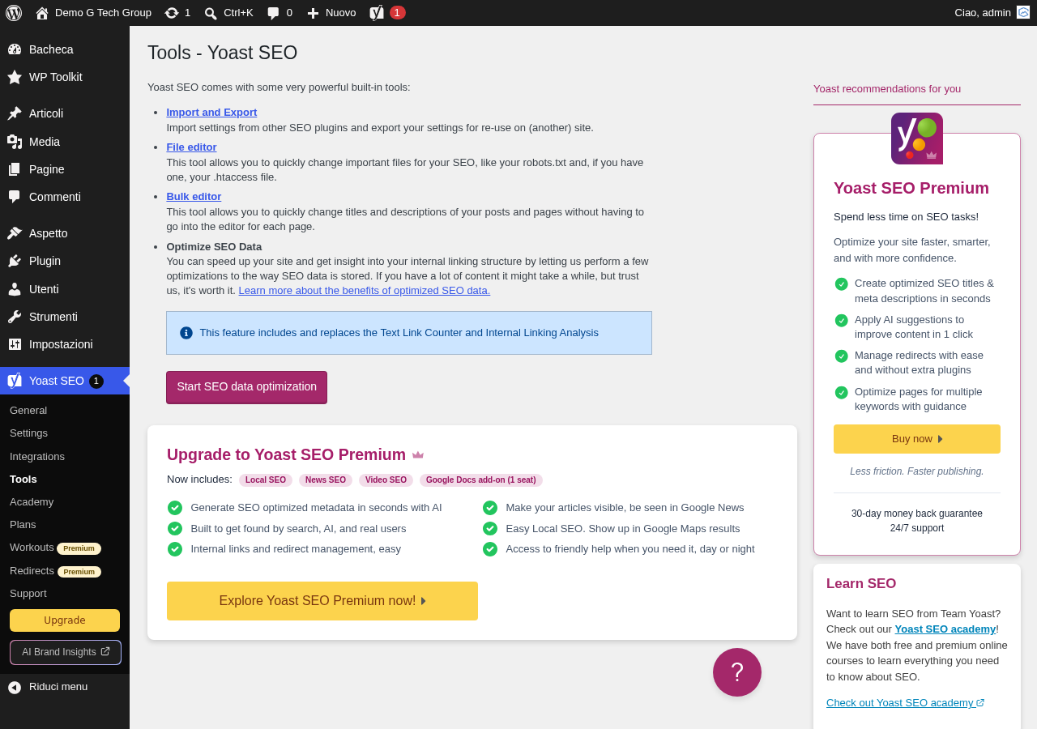Image resolution: width=1037 pixels, height=729 pixels.
Task: Click the Import and Export link
Action: tap(211, 113)
